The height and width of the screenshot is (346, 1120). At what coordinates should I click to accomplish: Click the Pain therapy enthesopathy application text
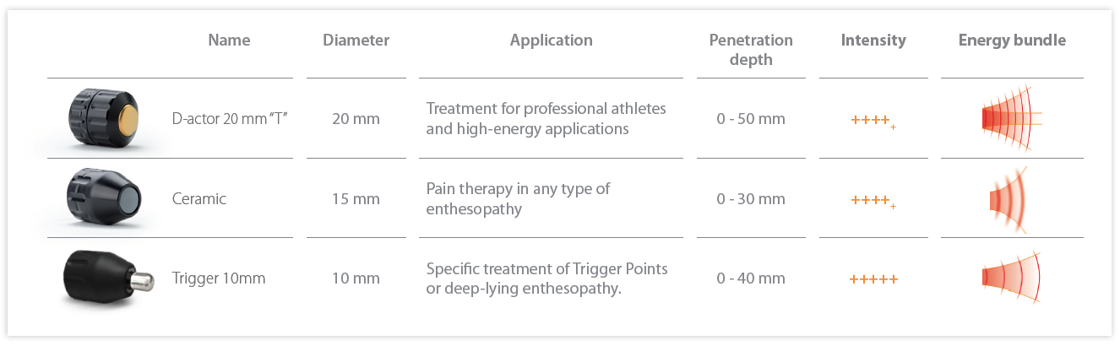518,199
